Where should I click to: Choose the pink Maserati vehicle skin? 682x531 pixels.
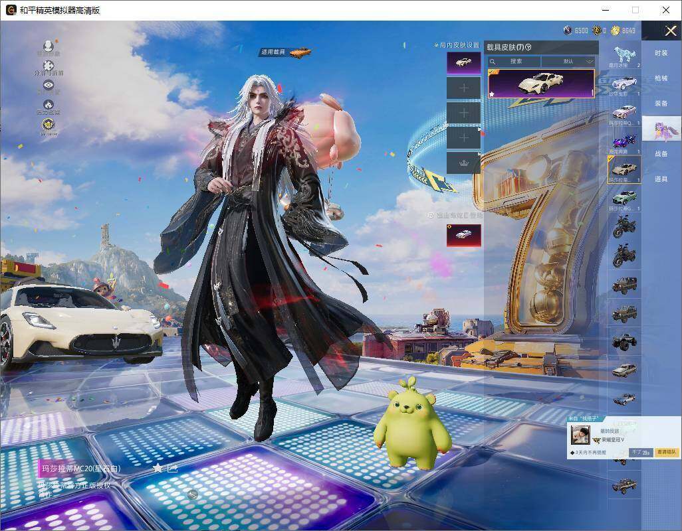click(x=624, y=113)
